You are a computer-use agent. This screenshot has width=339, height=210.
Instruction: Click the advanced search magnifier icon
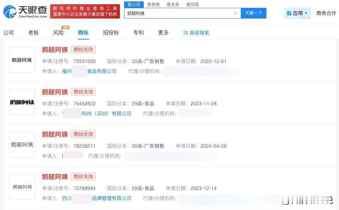click(x=185, y=33)
